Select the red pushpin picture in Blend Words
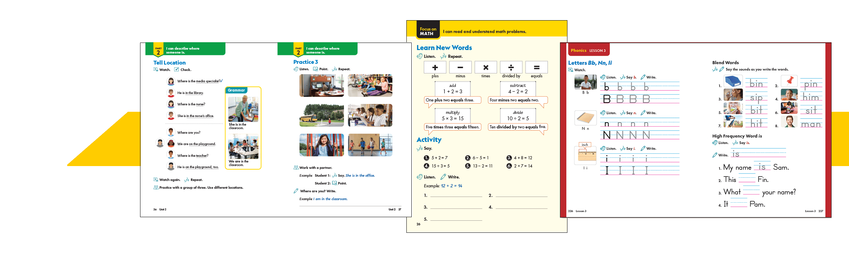The width and height of the screenshot is (849, 253). click(789, 82)
